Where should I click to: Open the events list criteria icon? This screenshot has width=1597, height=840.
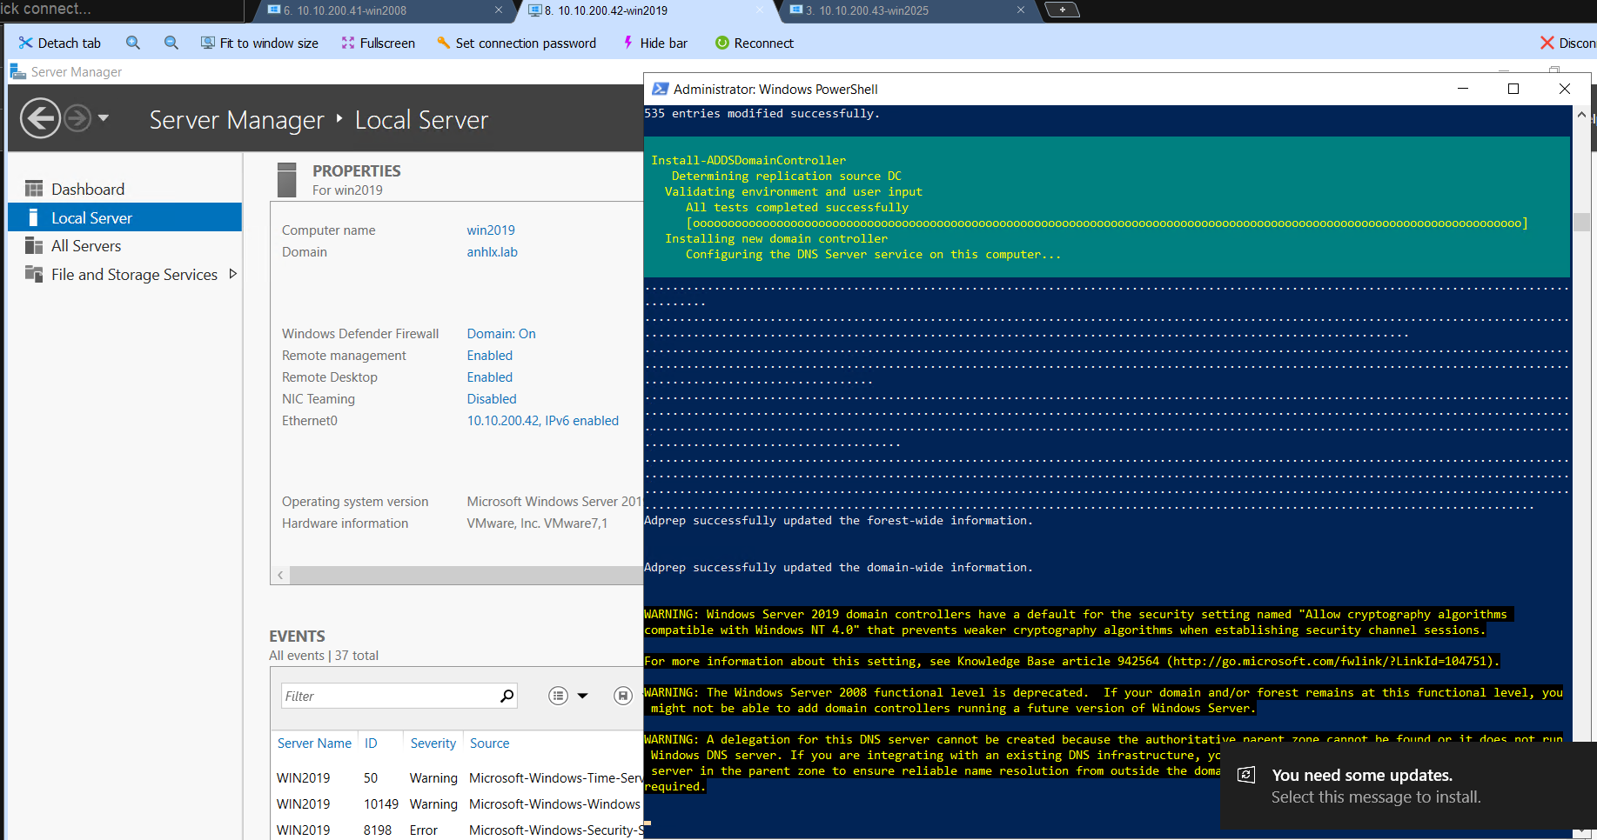tap(559, 696)
